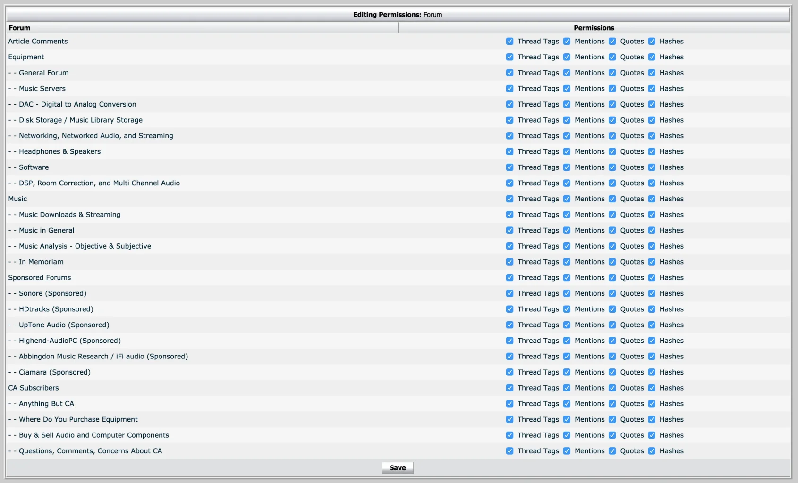The image size is (798, 483).
Task: Click the In Memoriam forum label
Action: pos(41,262)
